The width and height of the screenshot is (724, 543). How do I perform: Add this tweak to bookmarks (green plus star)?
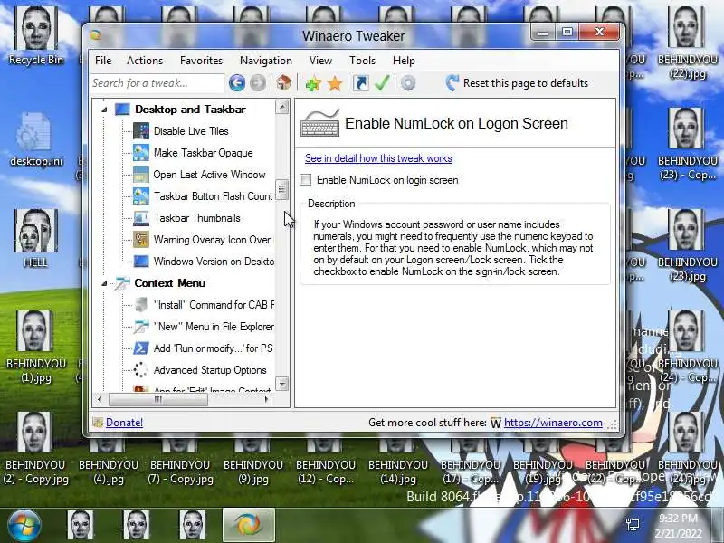[313, 83]
